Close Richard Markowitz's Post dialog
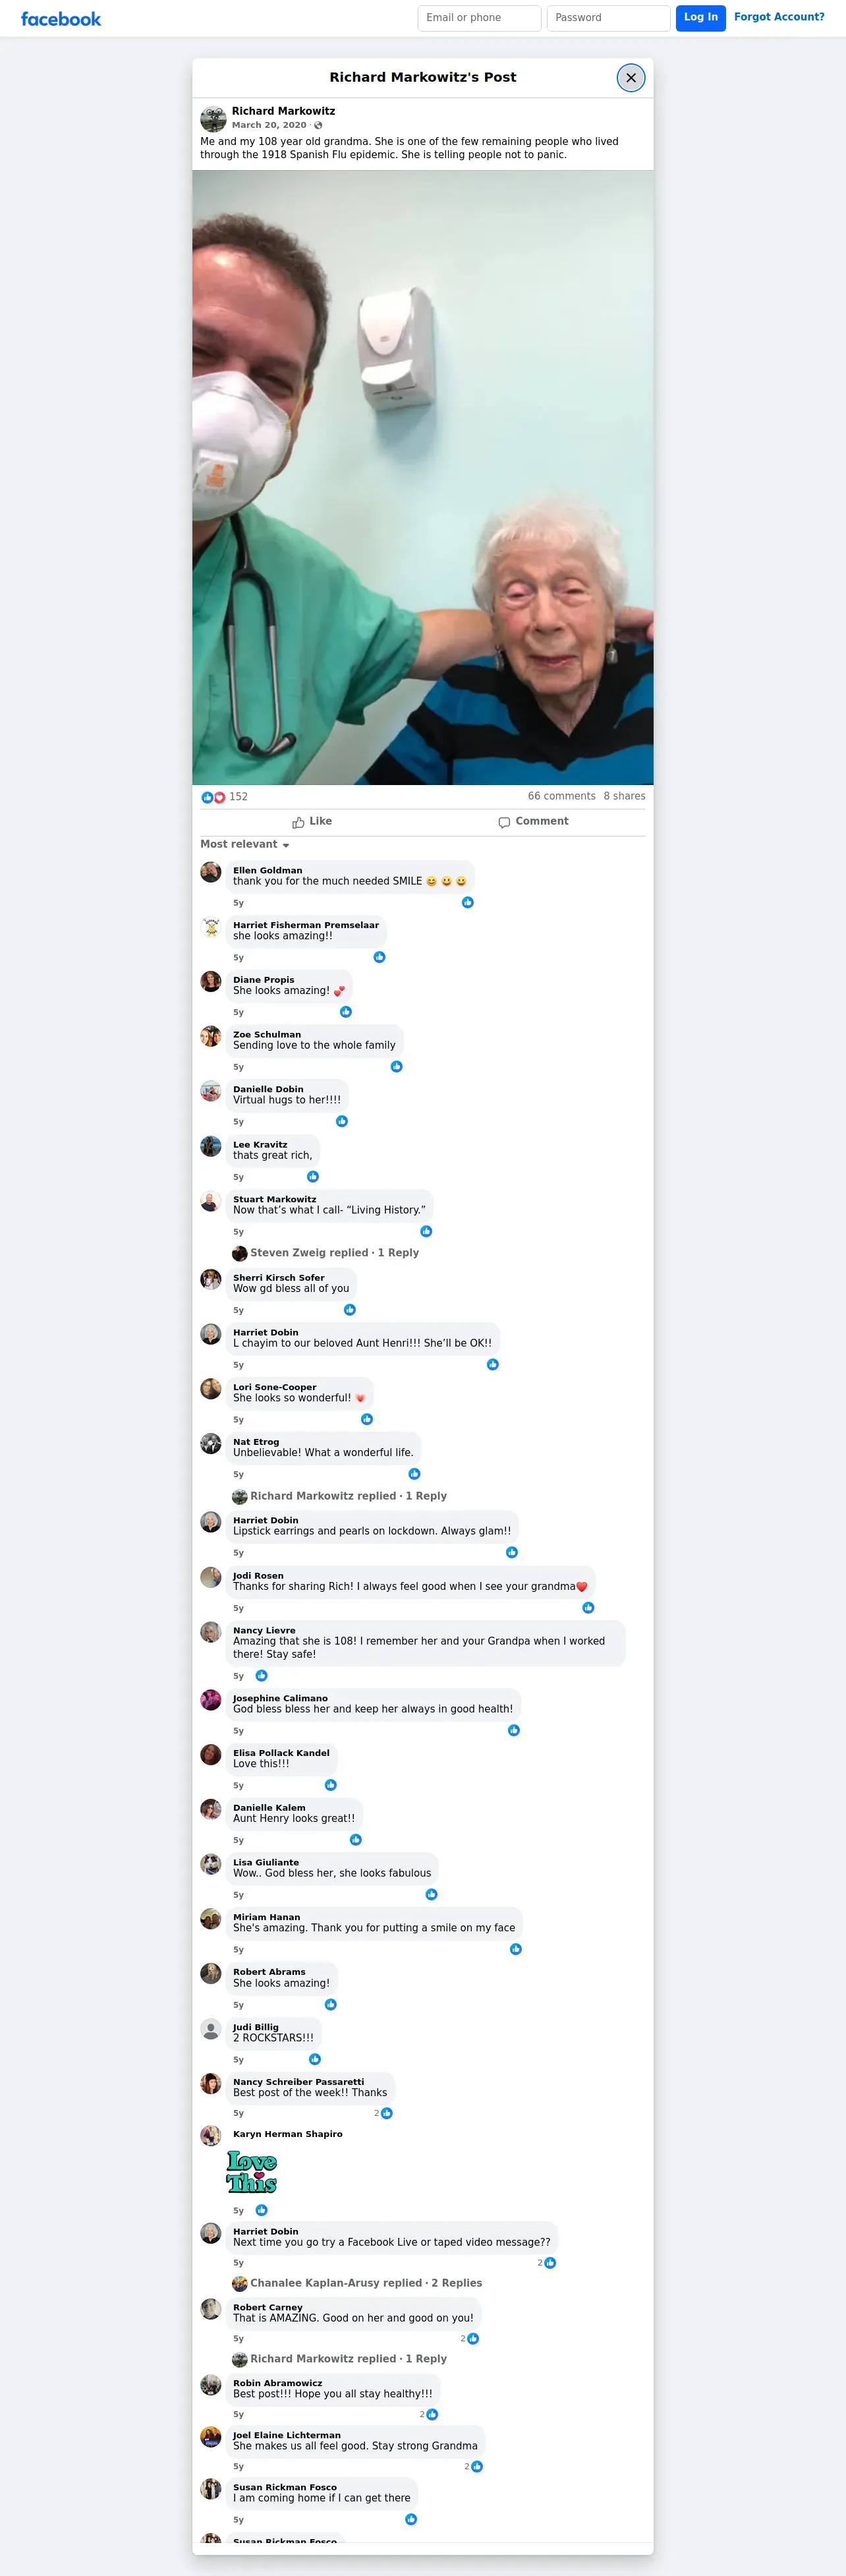The width and height of the screenshot is (846, 2576). pos(631,78)
